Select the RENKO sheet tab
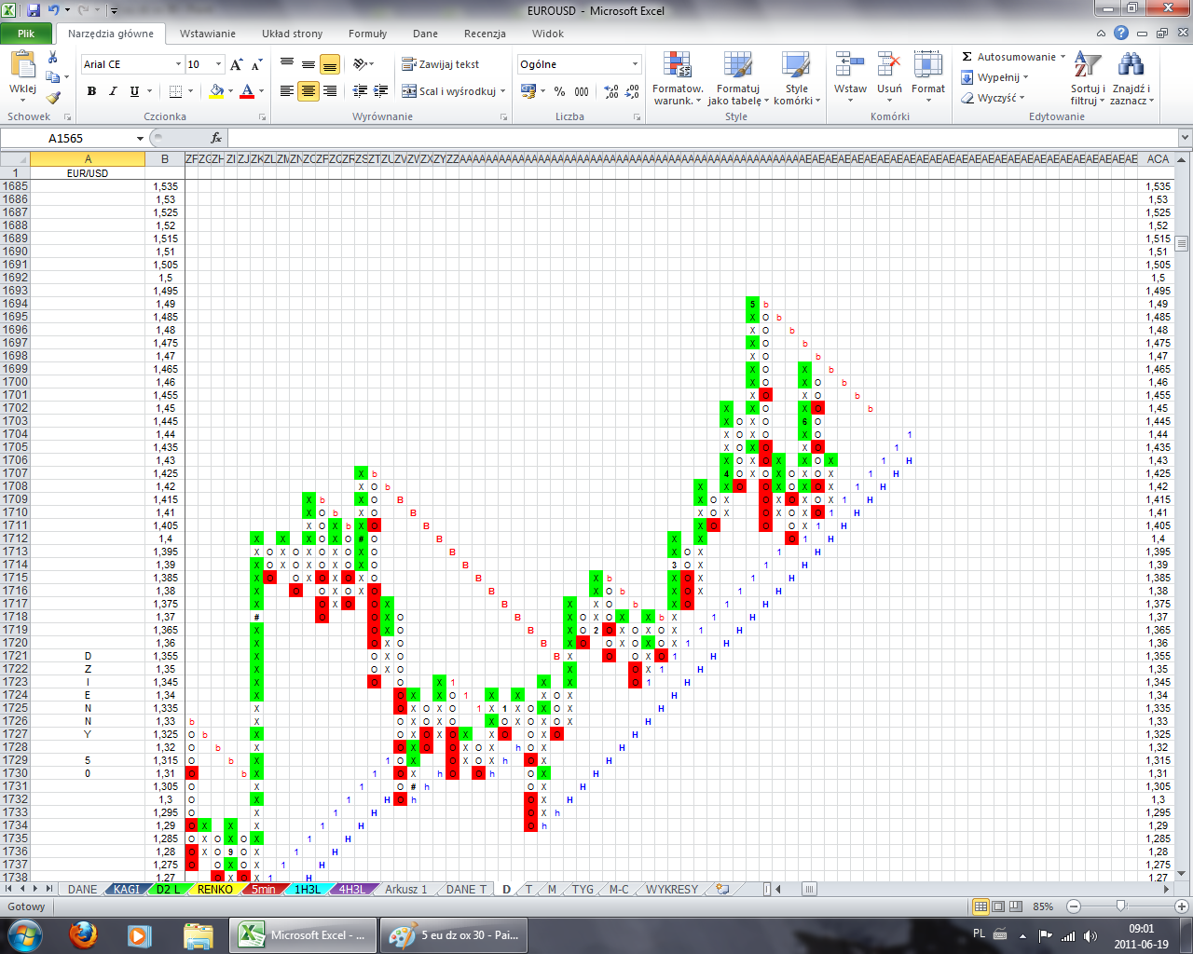This screenshot has width=1193, height=954. coord(215,889)
